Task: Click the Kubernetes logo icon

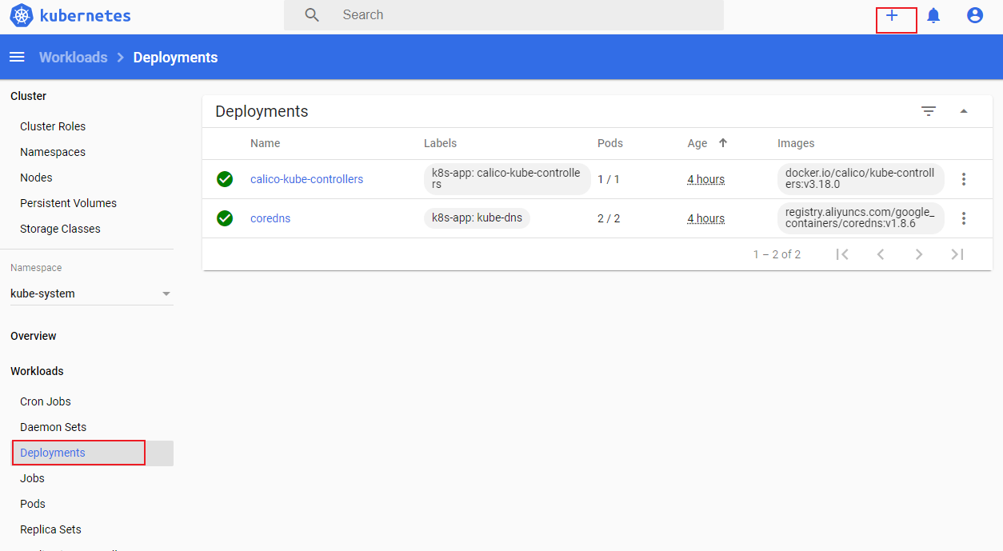Action: [x=22, y=15]
